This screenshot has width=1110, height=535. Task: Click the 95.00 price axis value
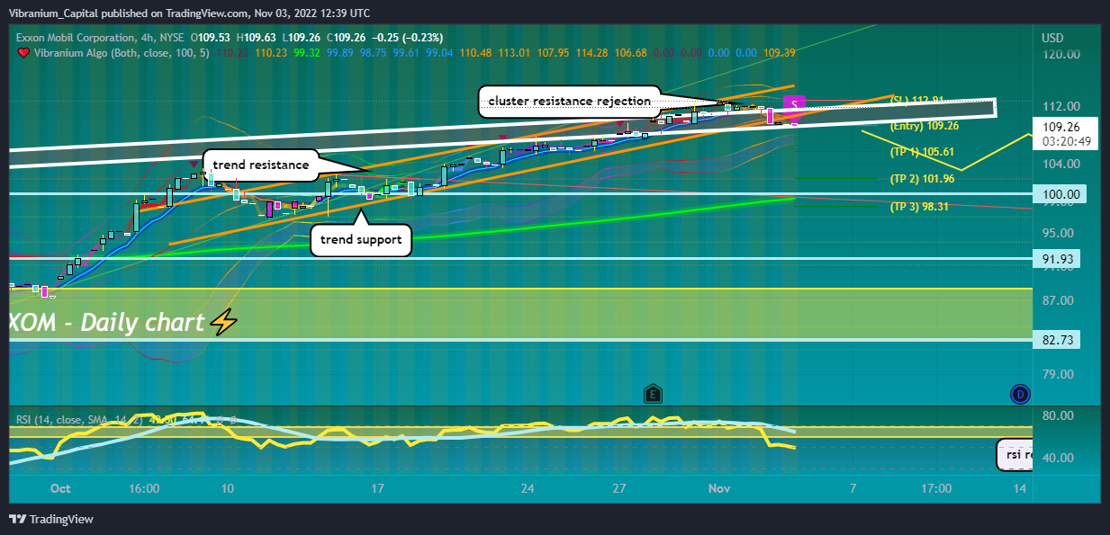(1058, 233)
